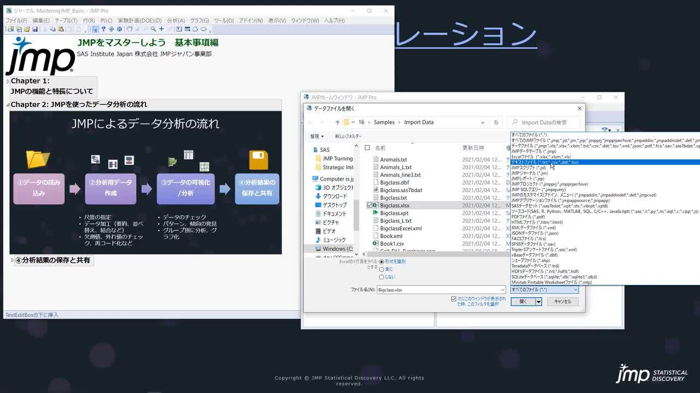This screenshot has height=393, width=700.
Task: Select the Book1.csv file
Action: [x=392, y=243]
